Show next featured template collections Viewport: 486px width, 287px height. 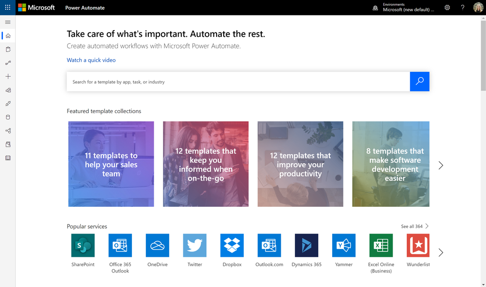click(441, 166)
